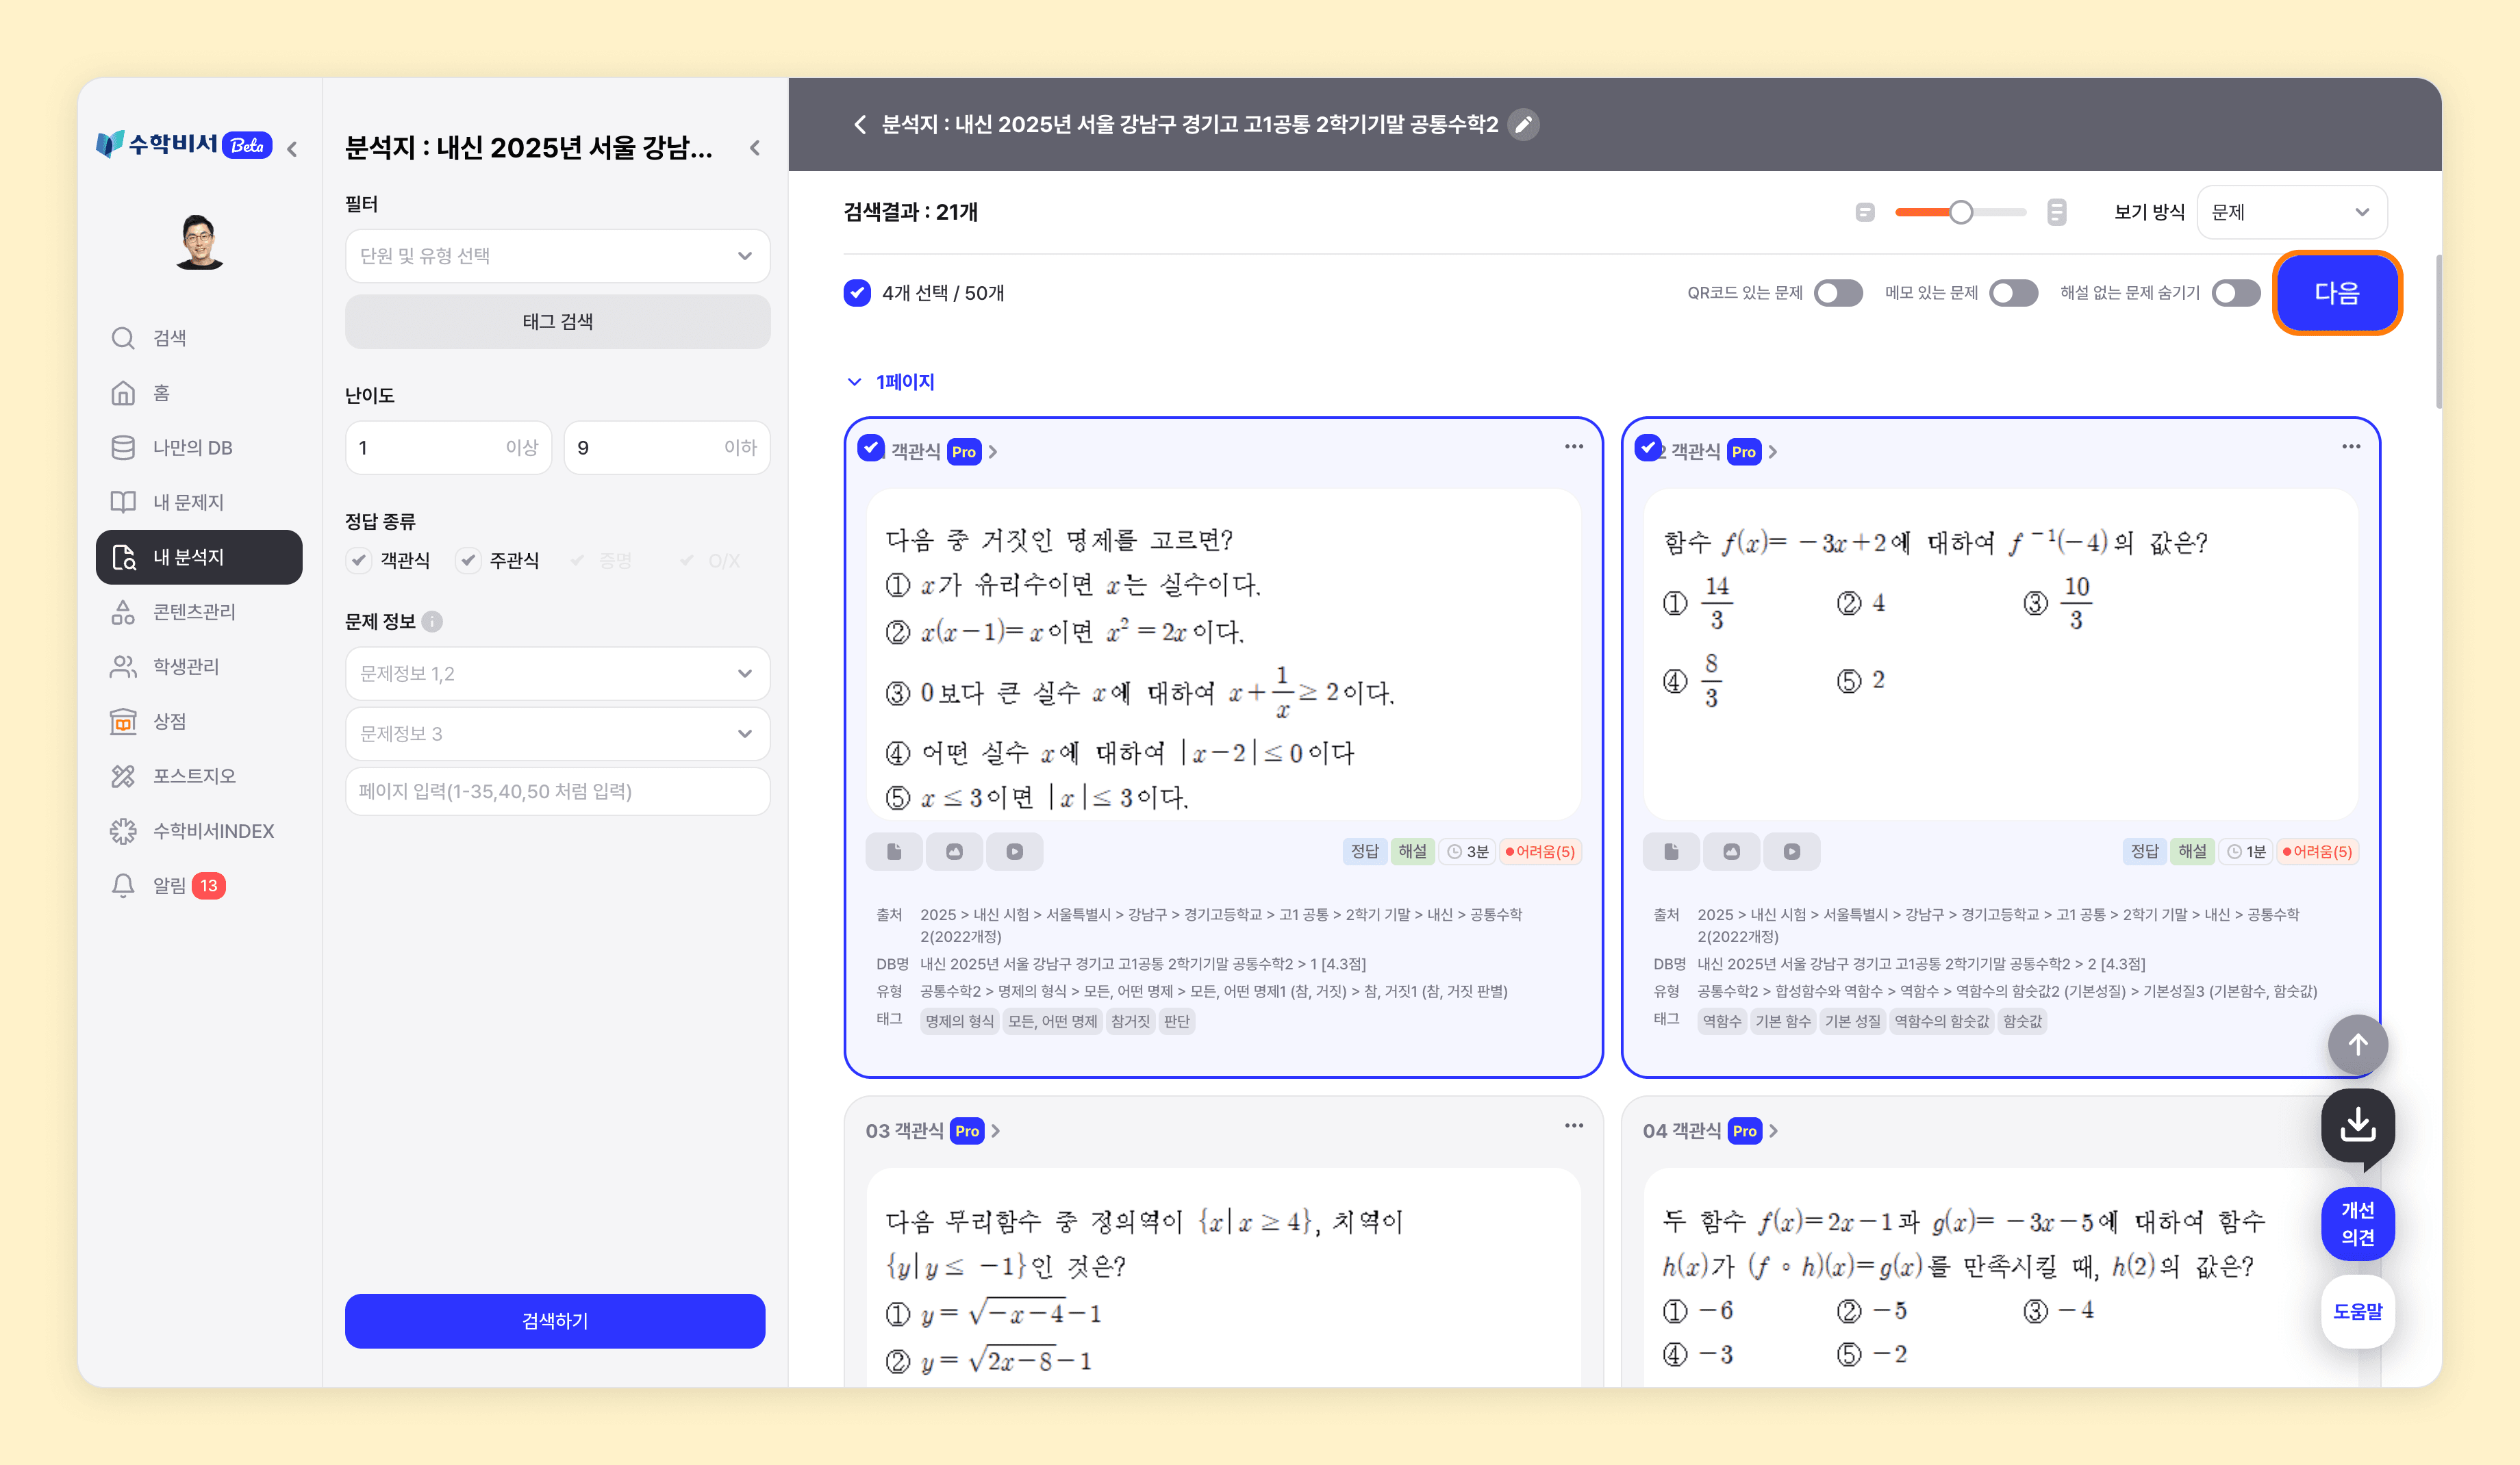Open 포스트지오 in the sidebar

(199, 776)
